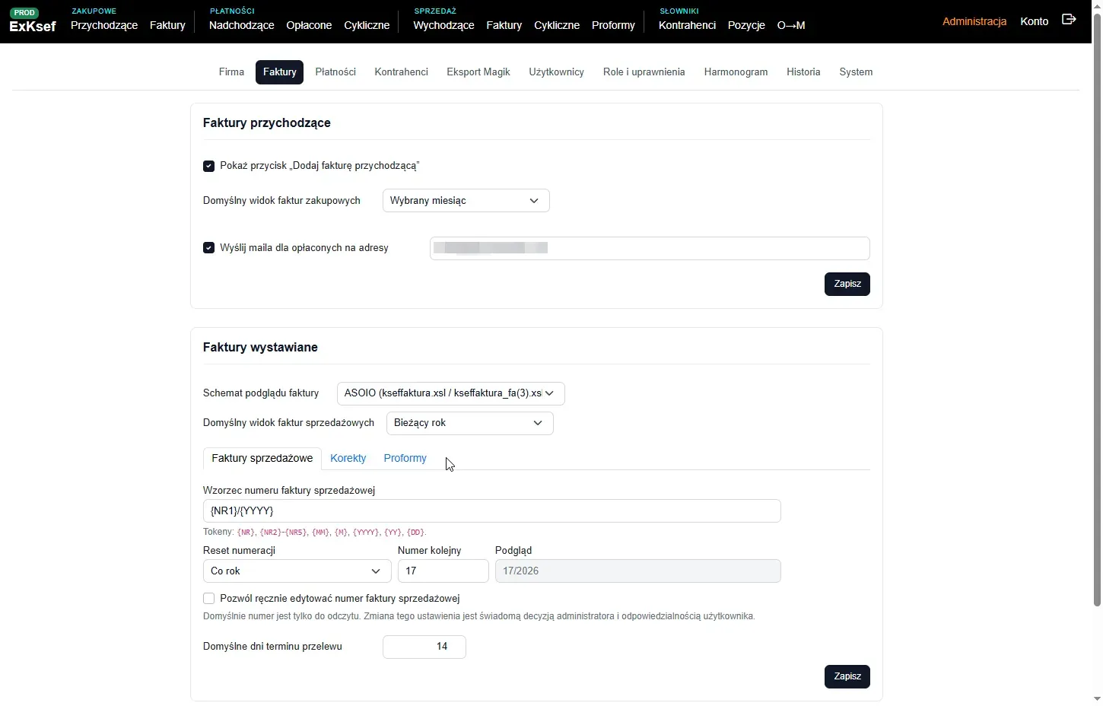This screenshot has height=706, width=1103.
Task: Open Faktury under the Sprzedaż menu
Action: pyautogui.click(x=504, y=25)
